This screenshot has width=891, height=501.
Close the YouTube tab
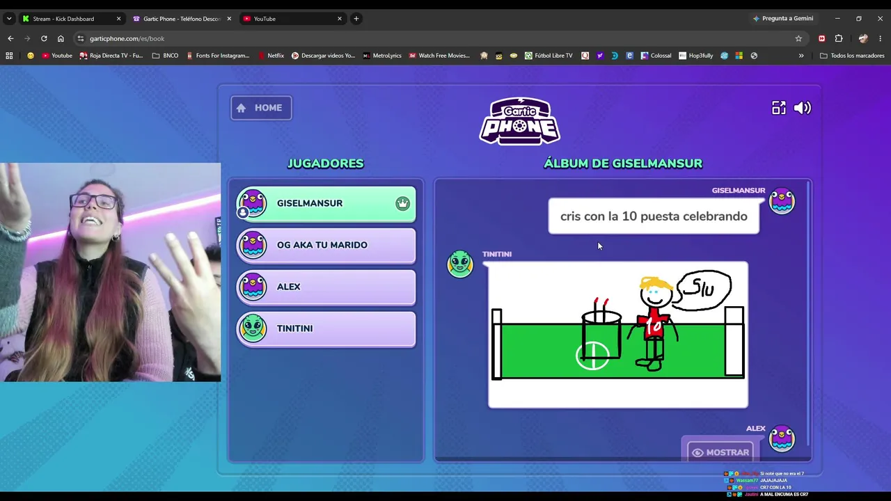coord(340,19)
